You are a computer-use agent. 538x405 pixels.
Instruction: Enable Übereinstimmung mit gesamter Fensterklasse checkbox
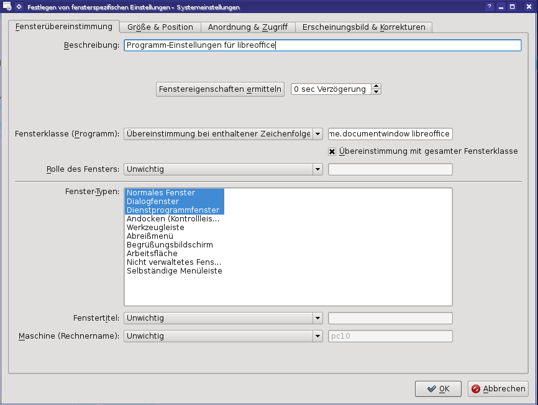(x=332, y=151)
